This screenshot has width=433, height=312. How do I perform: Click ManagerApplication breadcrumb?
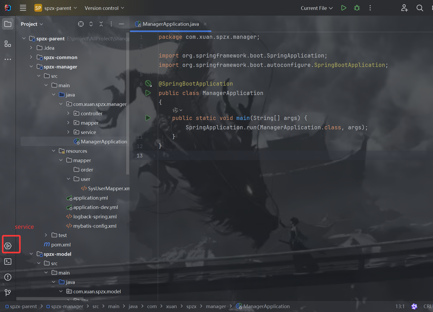coord(263,307)
